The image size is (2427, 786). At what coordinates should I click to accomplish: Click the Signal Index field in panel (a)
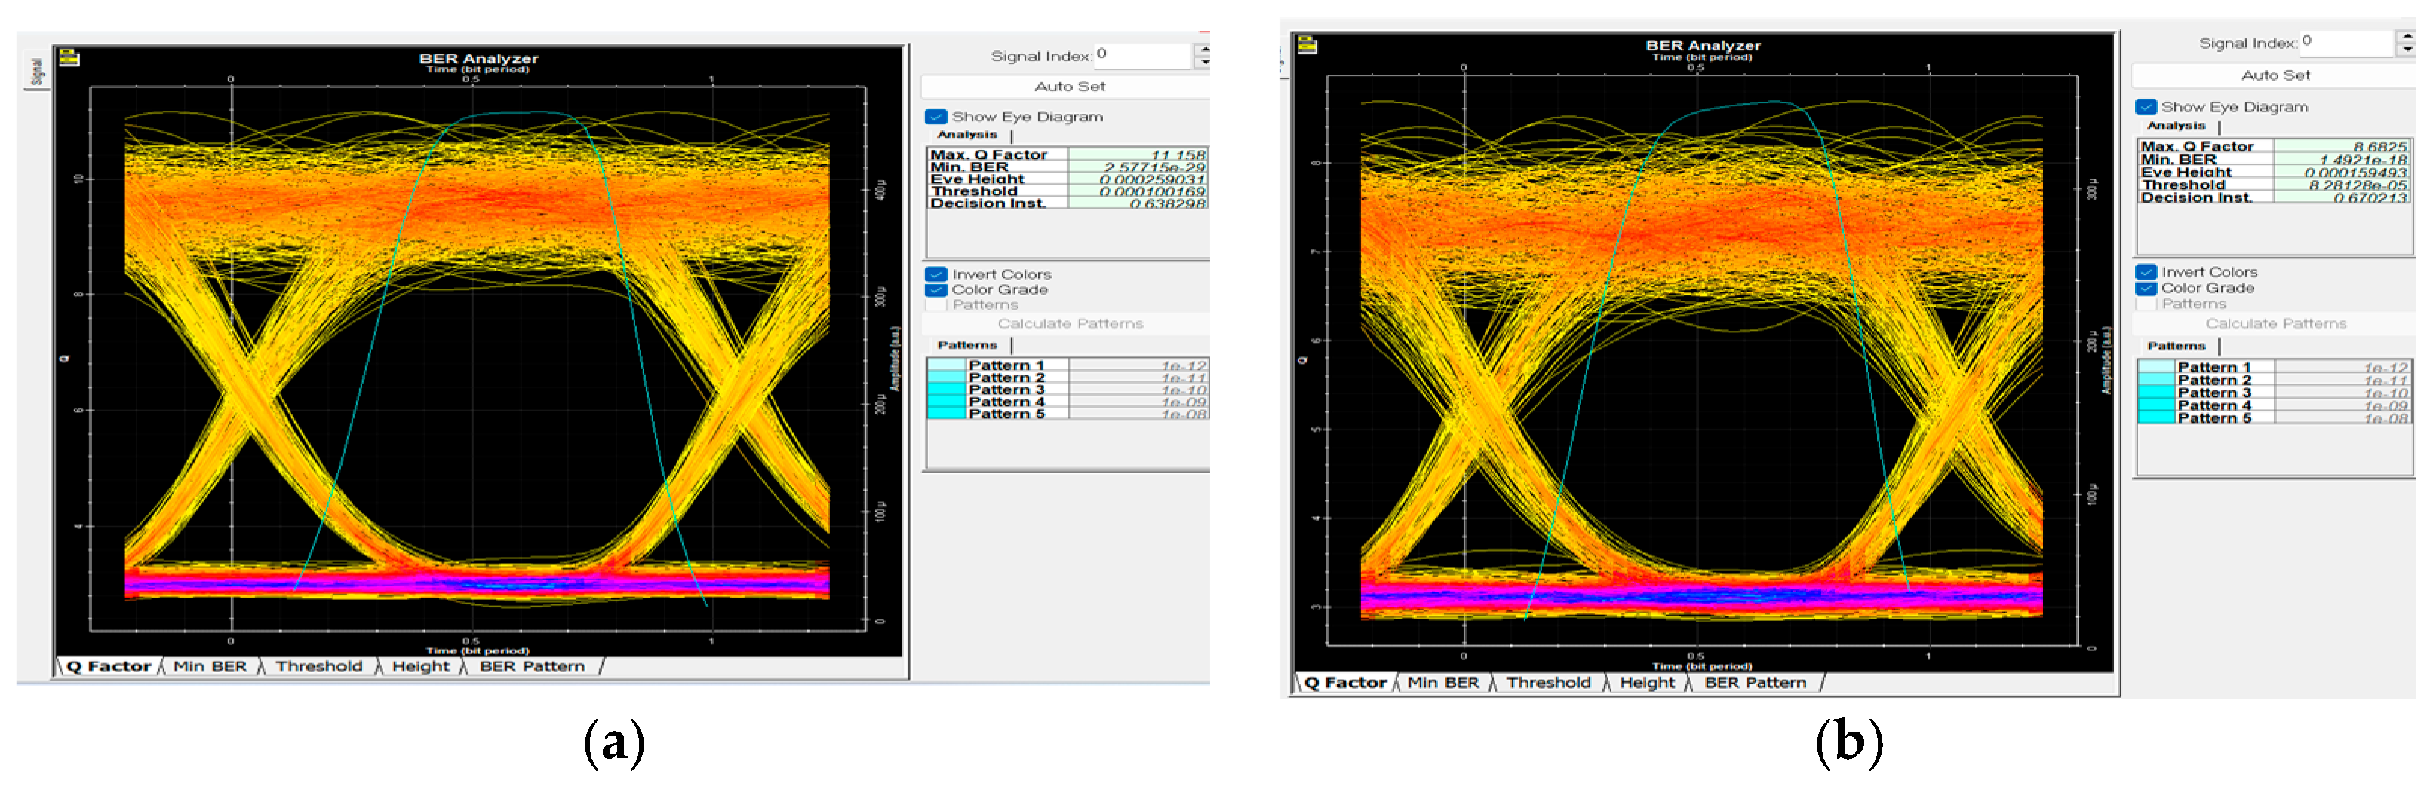[x=1144, y=56]
